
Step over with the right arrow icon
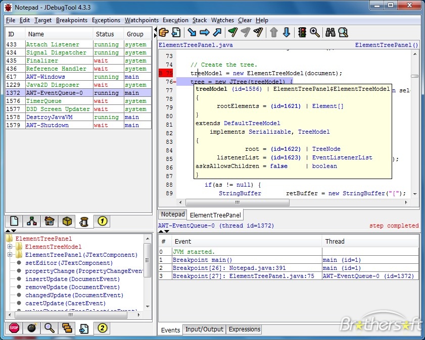click(x=205, y=32)
